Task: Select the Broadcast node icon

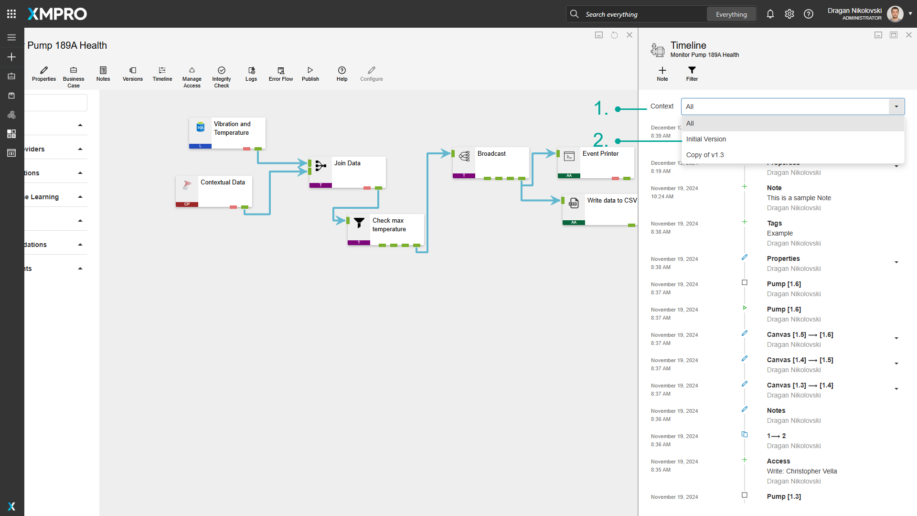Action: (x=464, y=156)
